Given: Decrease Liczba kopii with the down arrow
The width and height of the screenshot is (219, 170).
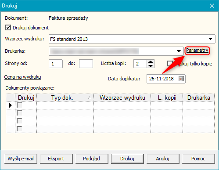Looking at the screenshot, I should pyautogui.click(x=151, y=66).
